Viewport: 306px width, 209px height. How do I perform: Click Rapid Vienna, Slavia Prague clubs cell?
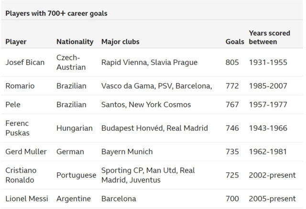tap(150, 63)
